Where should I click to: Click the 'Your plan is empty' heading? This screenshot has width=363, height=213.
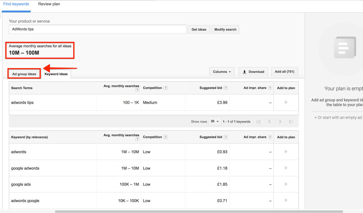tap(344, 88)
